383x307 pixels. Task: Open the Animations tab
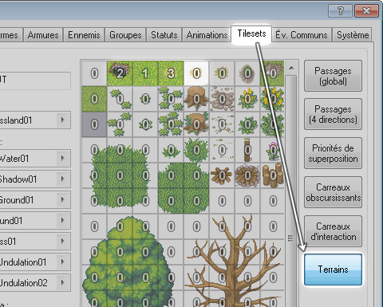[x=207, y=35]
